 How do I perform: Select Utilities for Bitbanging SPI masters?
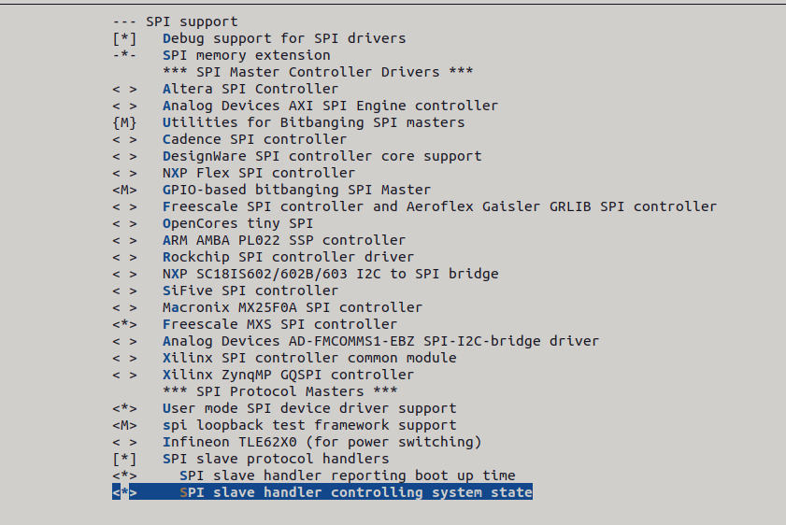click(x=313, y=122)
